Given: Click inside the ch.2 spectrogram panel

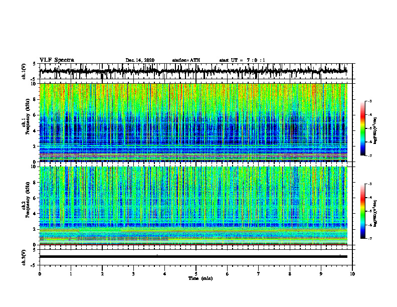Looking at the screenshot, I should [x=193, y=206].
